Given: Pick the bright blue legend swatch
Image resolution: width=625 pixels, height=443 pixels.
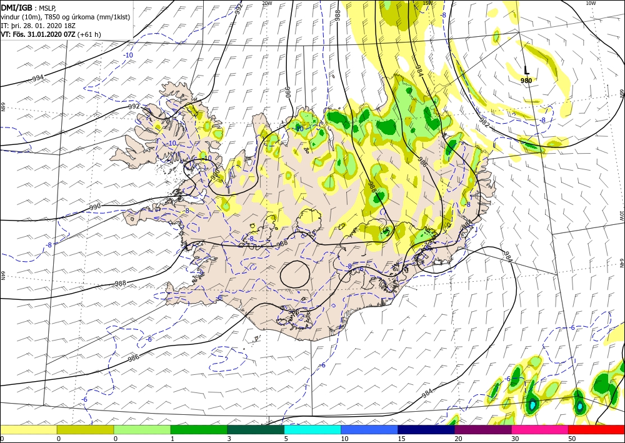Looking at the screenshot, I should coord(369,430).
